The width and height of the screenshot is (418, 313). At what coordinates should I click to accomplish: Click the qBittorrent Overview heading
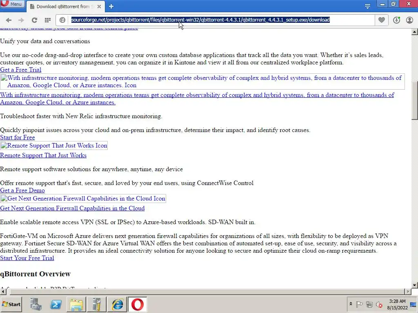[x=35, y=274]
